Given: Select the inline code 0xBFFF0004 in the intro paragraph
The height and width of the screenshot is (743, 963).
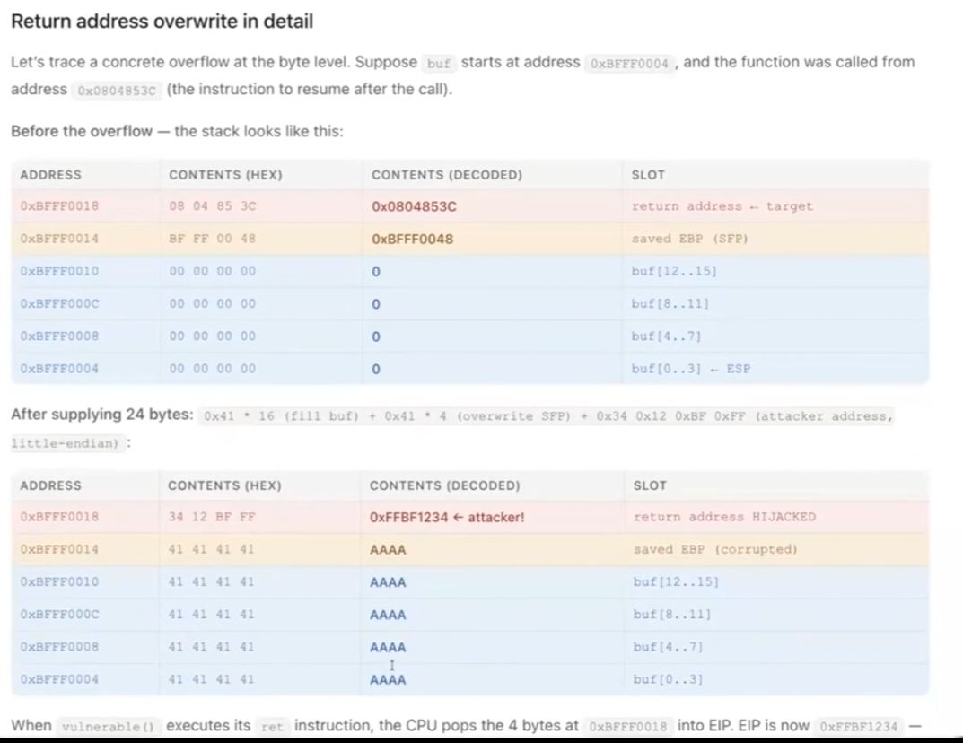Looking at the screenshot, I should click(629, 63).
